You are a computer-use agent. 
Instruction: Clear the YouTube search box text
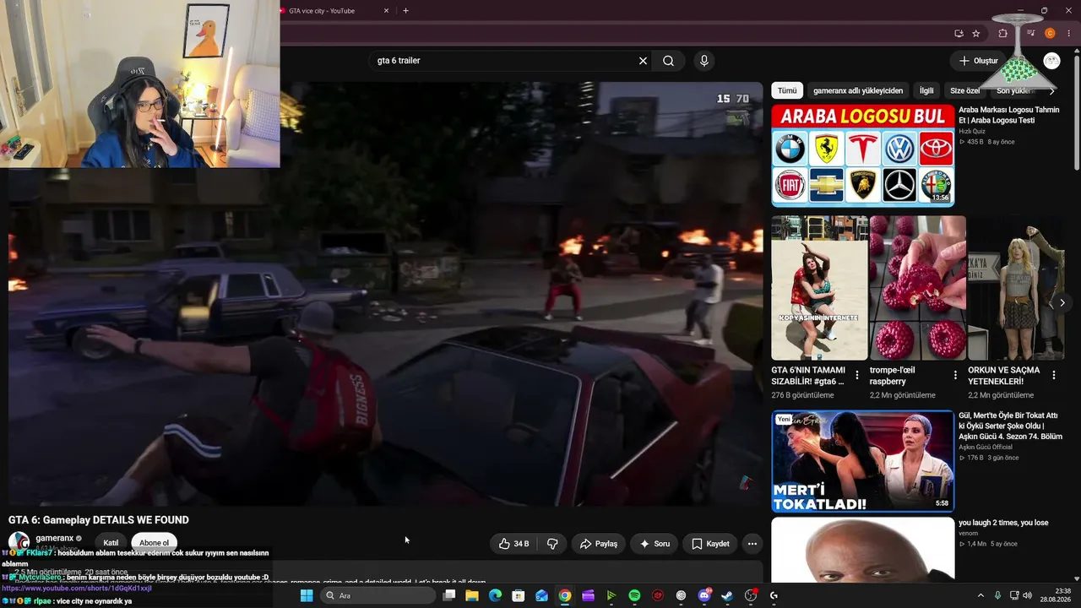pos(643,61)
